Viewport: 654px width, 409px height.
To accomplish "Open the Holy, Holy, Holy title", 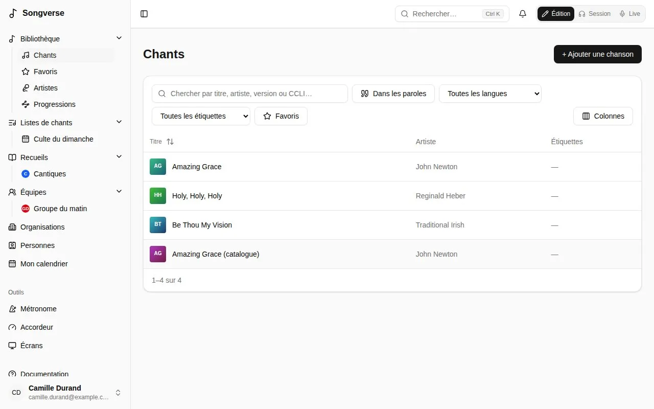I will (x=197, y=196).
